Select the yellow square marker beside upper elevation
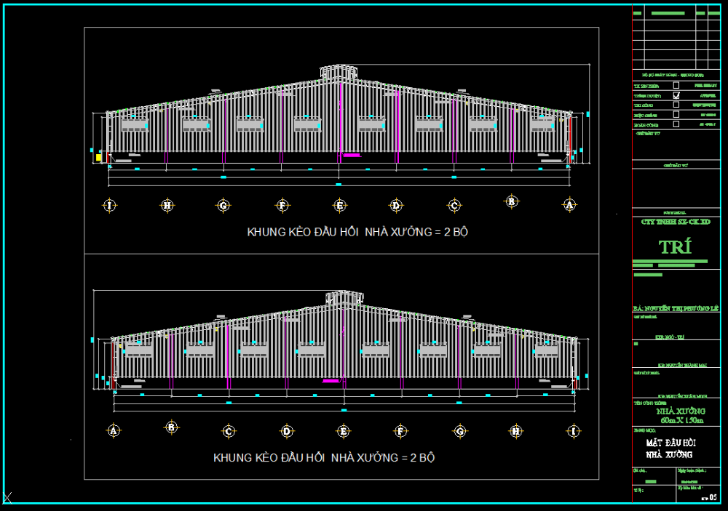Screen dimensions: 728x511 tap(98, 158)
